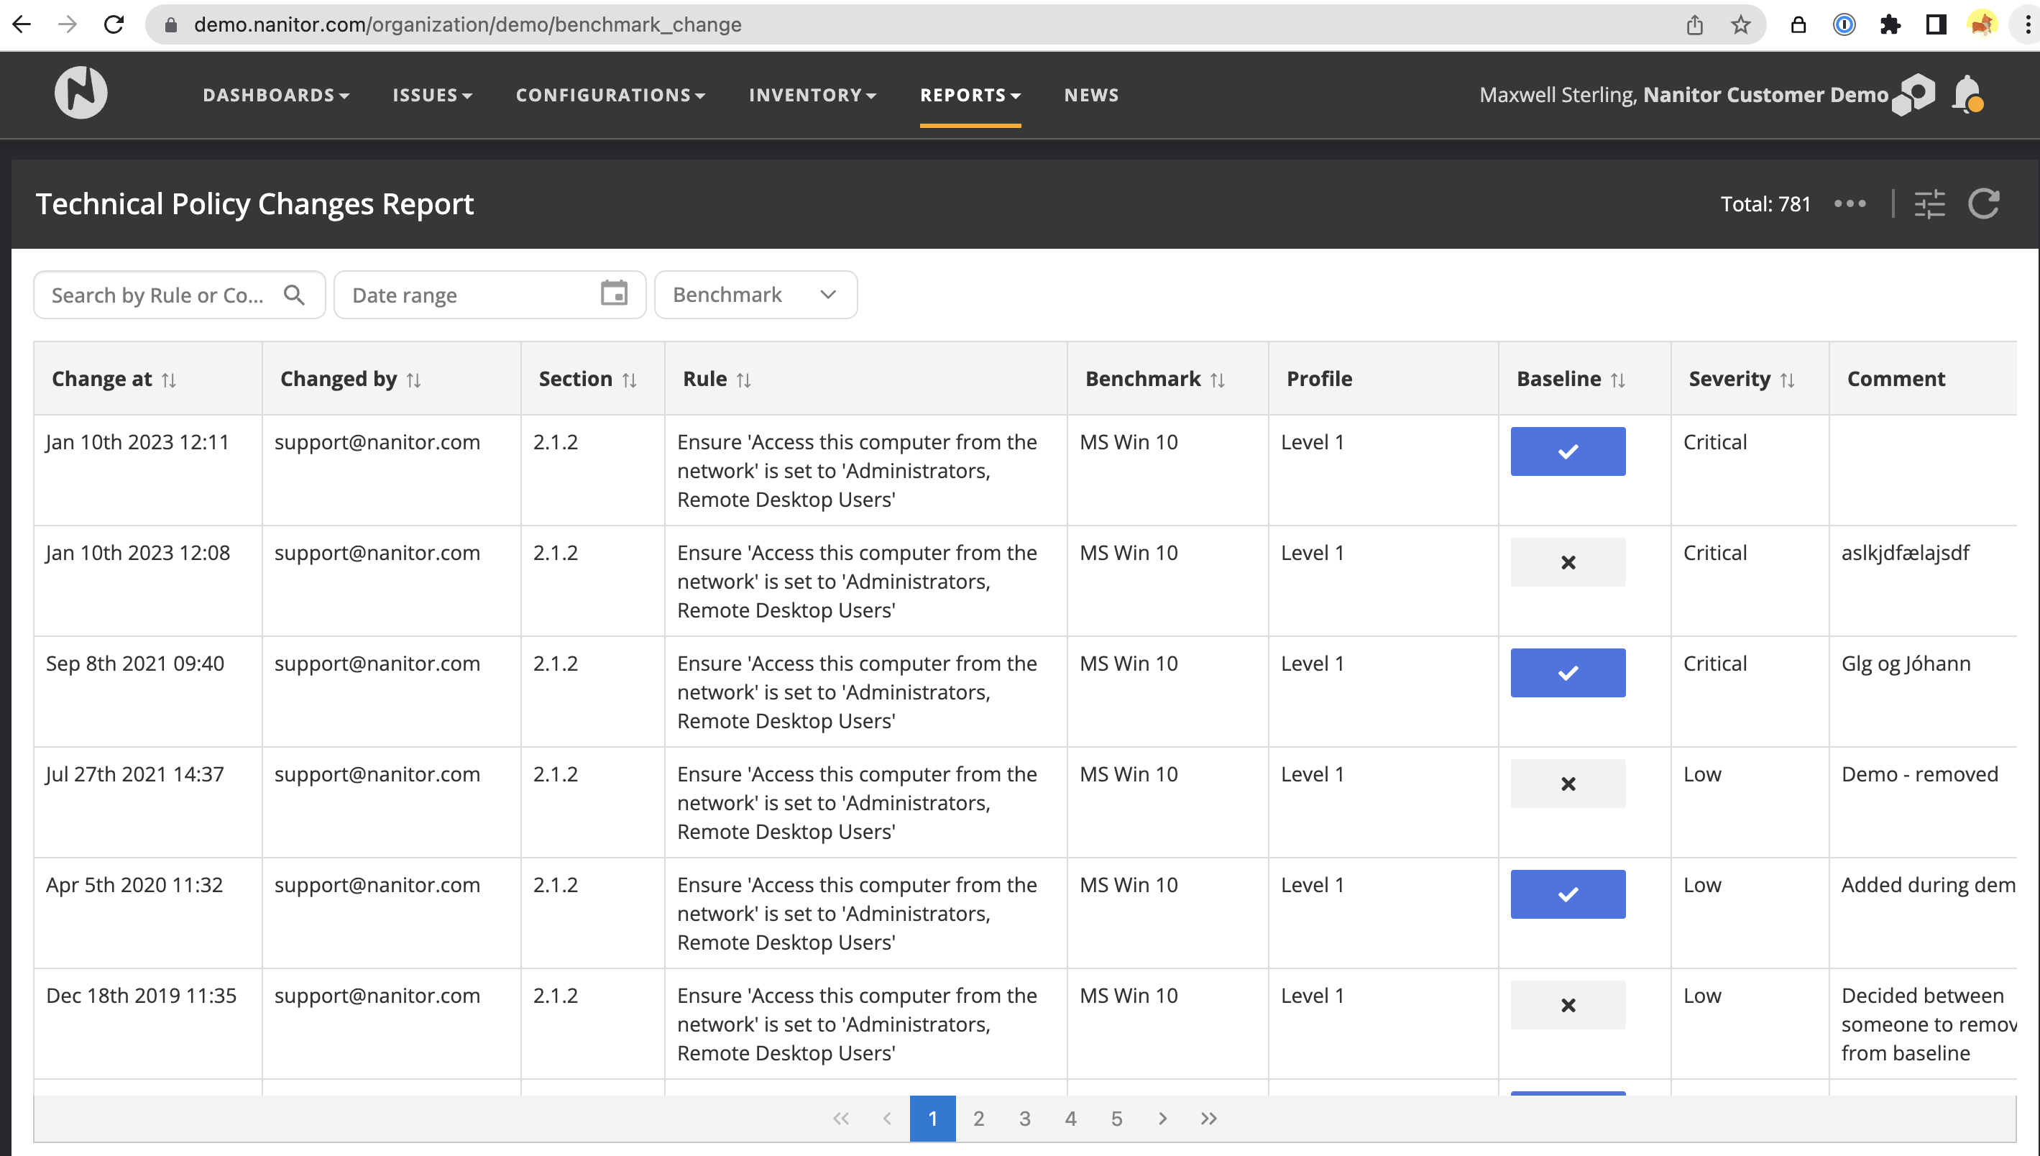
Task: Jump to the last results page
Action: (x=1209, y=1118)
